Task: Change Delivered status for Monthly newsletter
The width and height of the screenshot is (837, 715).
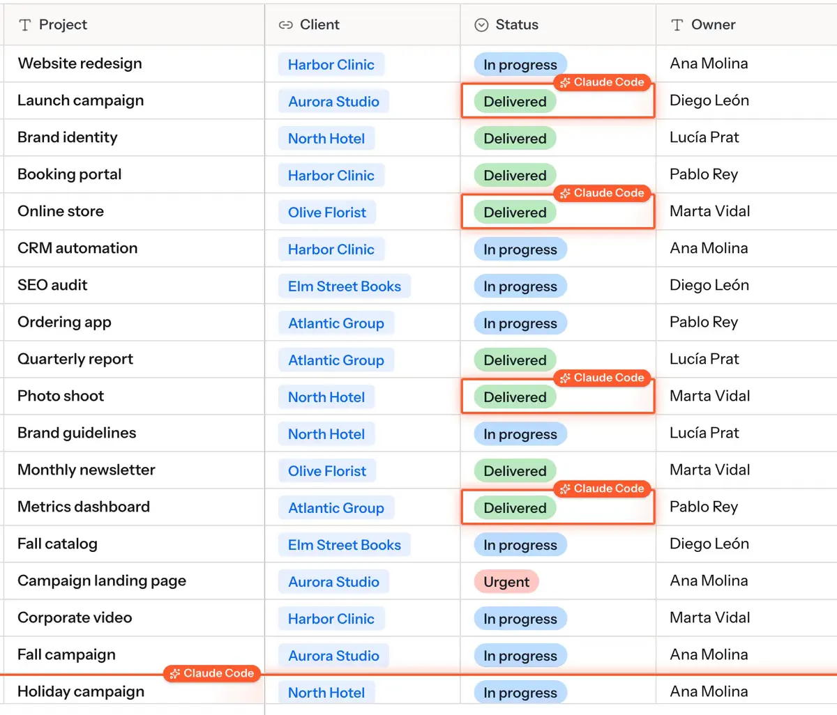Action: click(x=515, y=471)
